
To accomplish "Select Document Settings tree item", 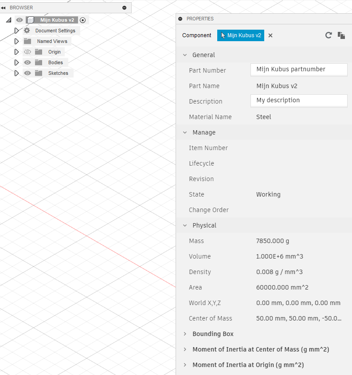I will tap(55, 31).
